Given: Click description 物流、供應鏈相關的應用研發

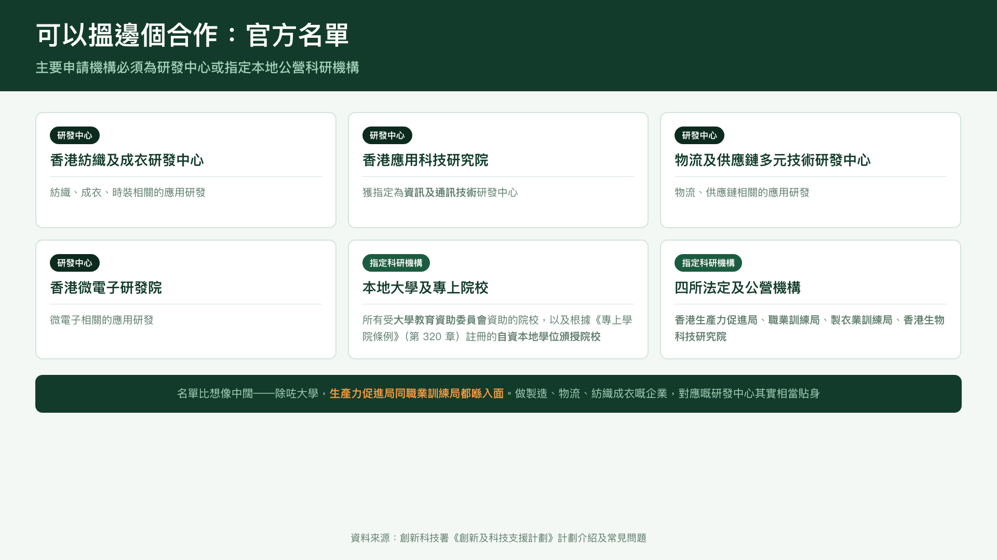Looking at the screenshot, I should 742,192.
